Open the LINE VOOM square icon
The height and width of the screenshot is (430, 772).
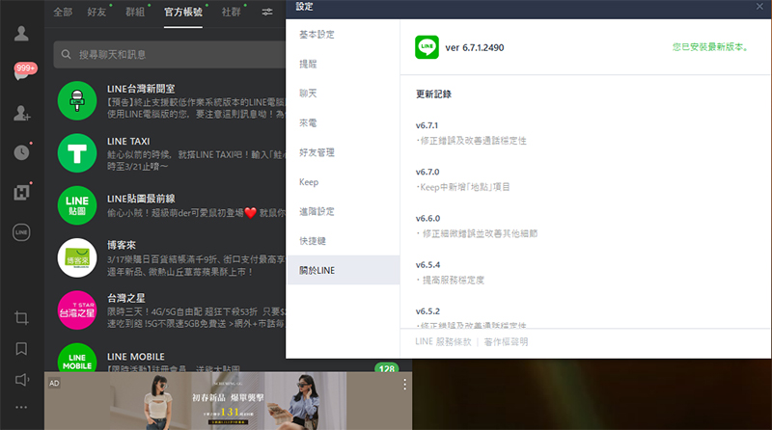click(x=21, y=193)
